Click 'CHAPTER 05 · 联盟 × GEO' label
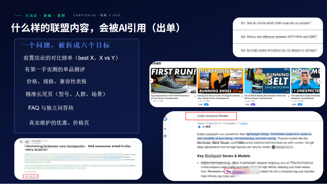 pos(97,15)
